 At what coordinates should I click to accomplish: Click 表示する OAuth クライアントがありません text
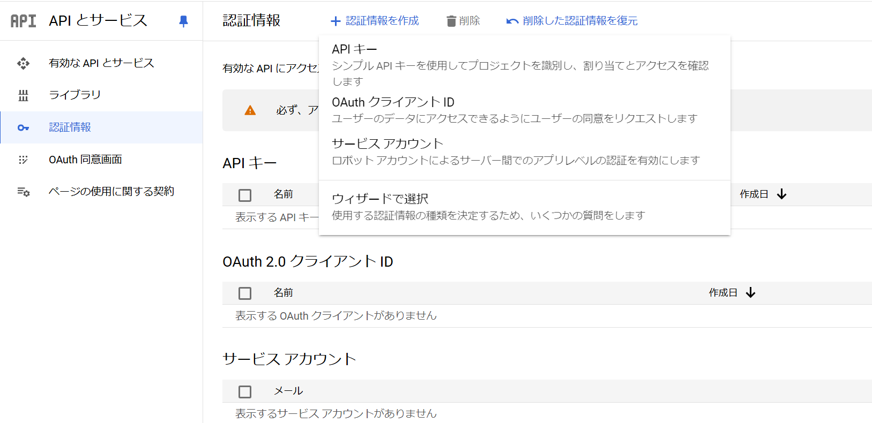(336, 316)
